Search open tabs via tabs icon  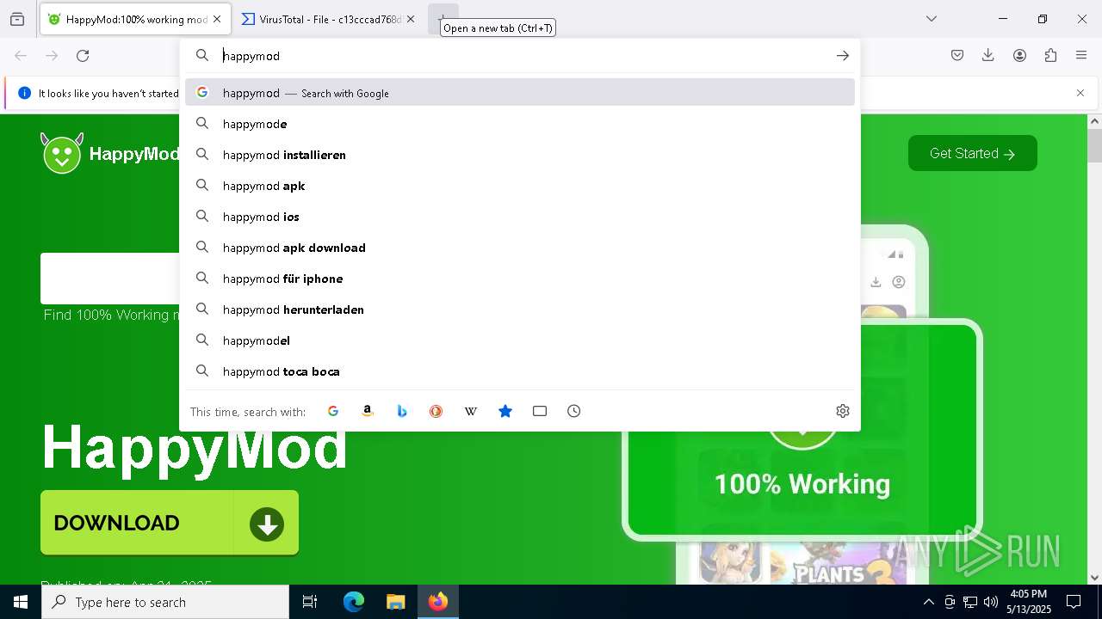(540, 411)
